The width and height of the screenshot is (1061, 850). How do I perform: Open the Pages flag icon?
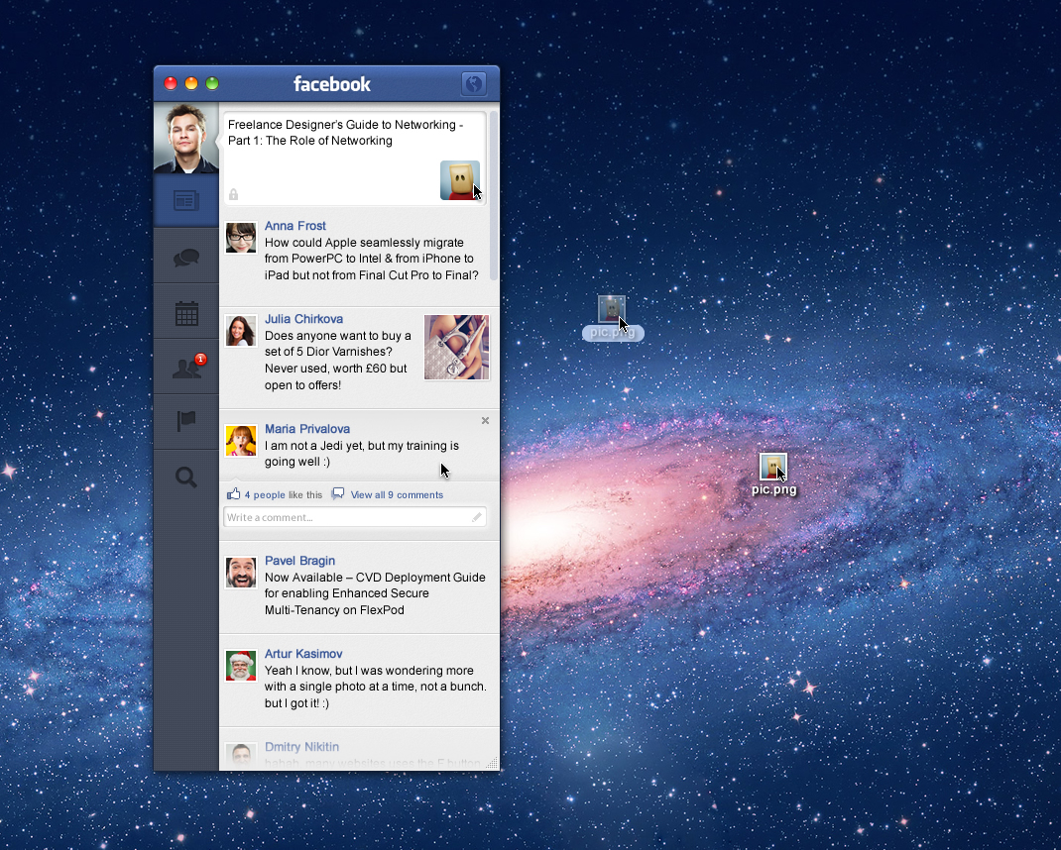(x=186, y=421)
